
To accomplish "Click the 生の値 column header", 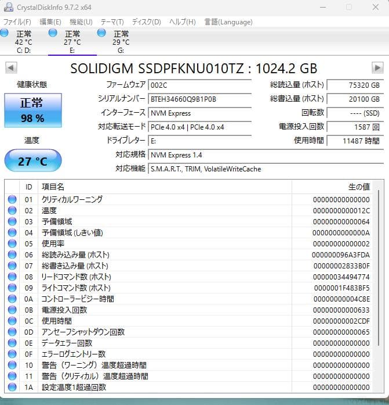I will (x=332, y=187).
